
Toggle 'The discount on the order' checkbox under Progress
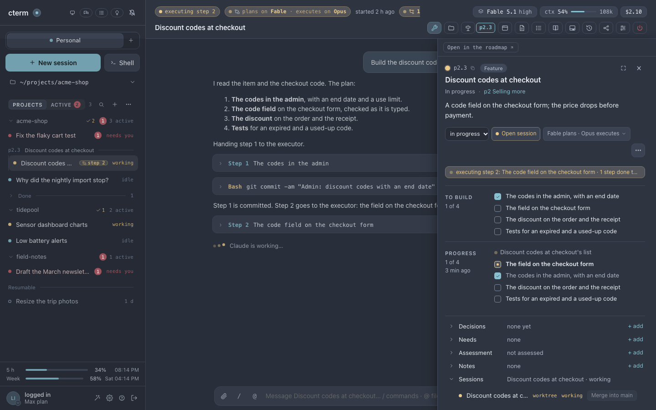(x=497, y=287)
